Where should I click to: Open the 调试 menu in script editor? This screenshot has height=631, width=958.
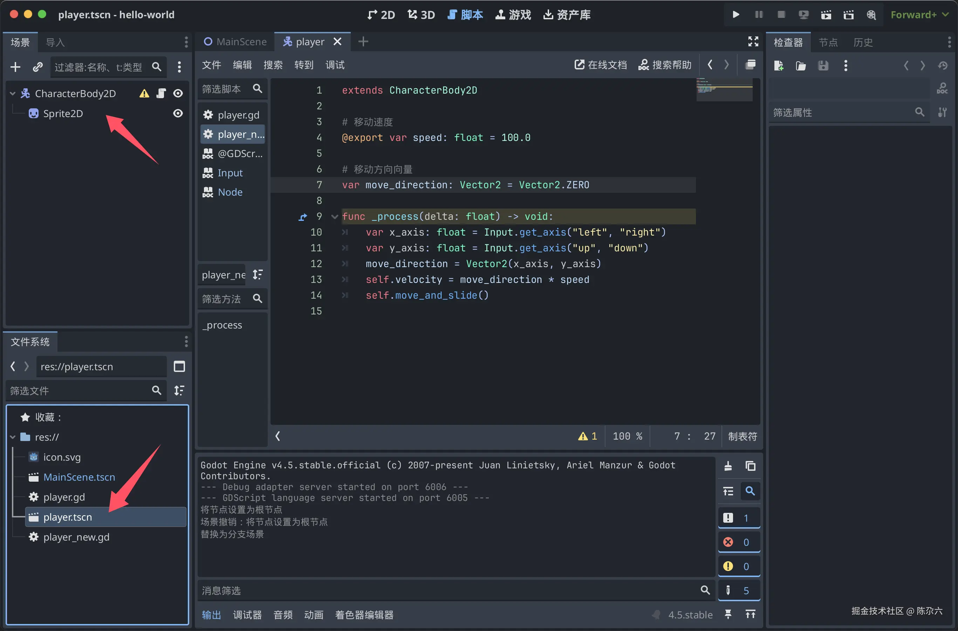coord(335,65)
